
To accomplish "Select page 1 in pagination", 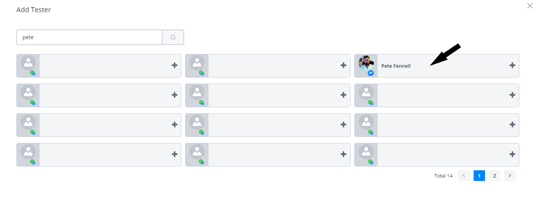I will (479, 176).
